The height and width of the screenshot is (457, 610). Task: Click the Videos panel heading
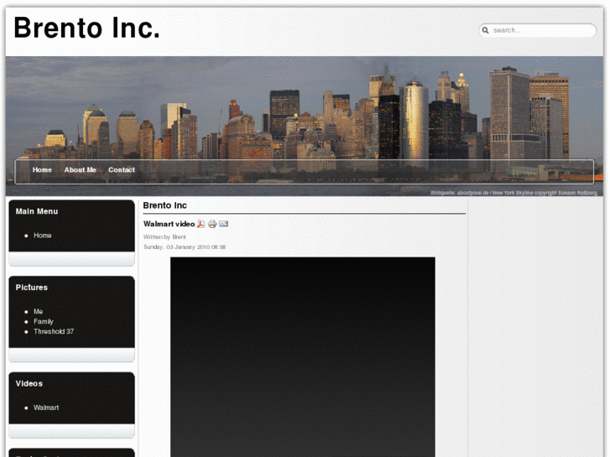[x=29, y=384]
